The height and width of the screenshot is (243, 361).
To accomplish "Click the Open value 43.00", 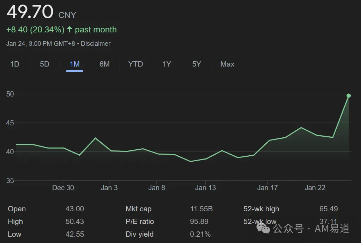I will click(74, 209).
